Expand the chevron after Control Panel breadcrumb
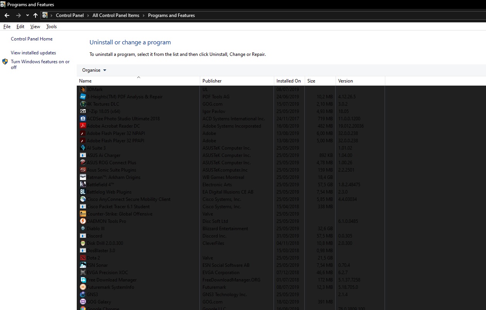The width and height of the screenshot is (486, 310). click(88, 15)
